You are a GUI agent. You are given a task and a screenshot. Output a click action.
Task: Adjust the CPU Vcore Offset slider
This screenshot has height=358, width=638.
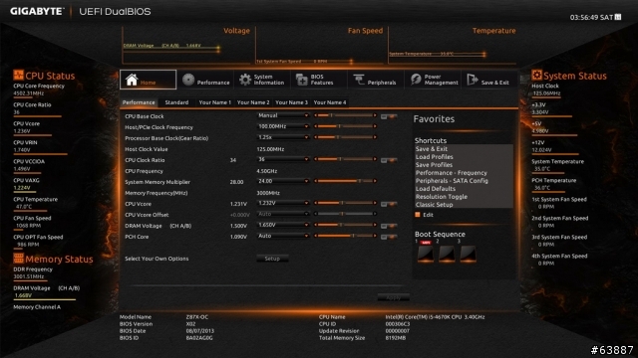(x=345, y=214)
